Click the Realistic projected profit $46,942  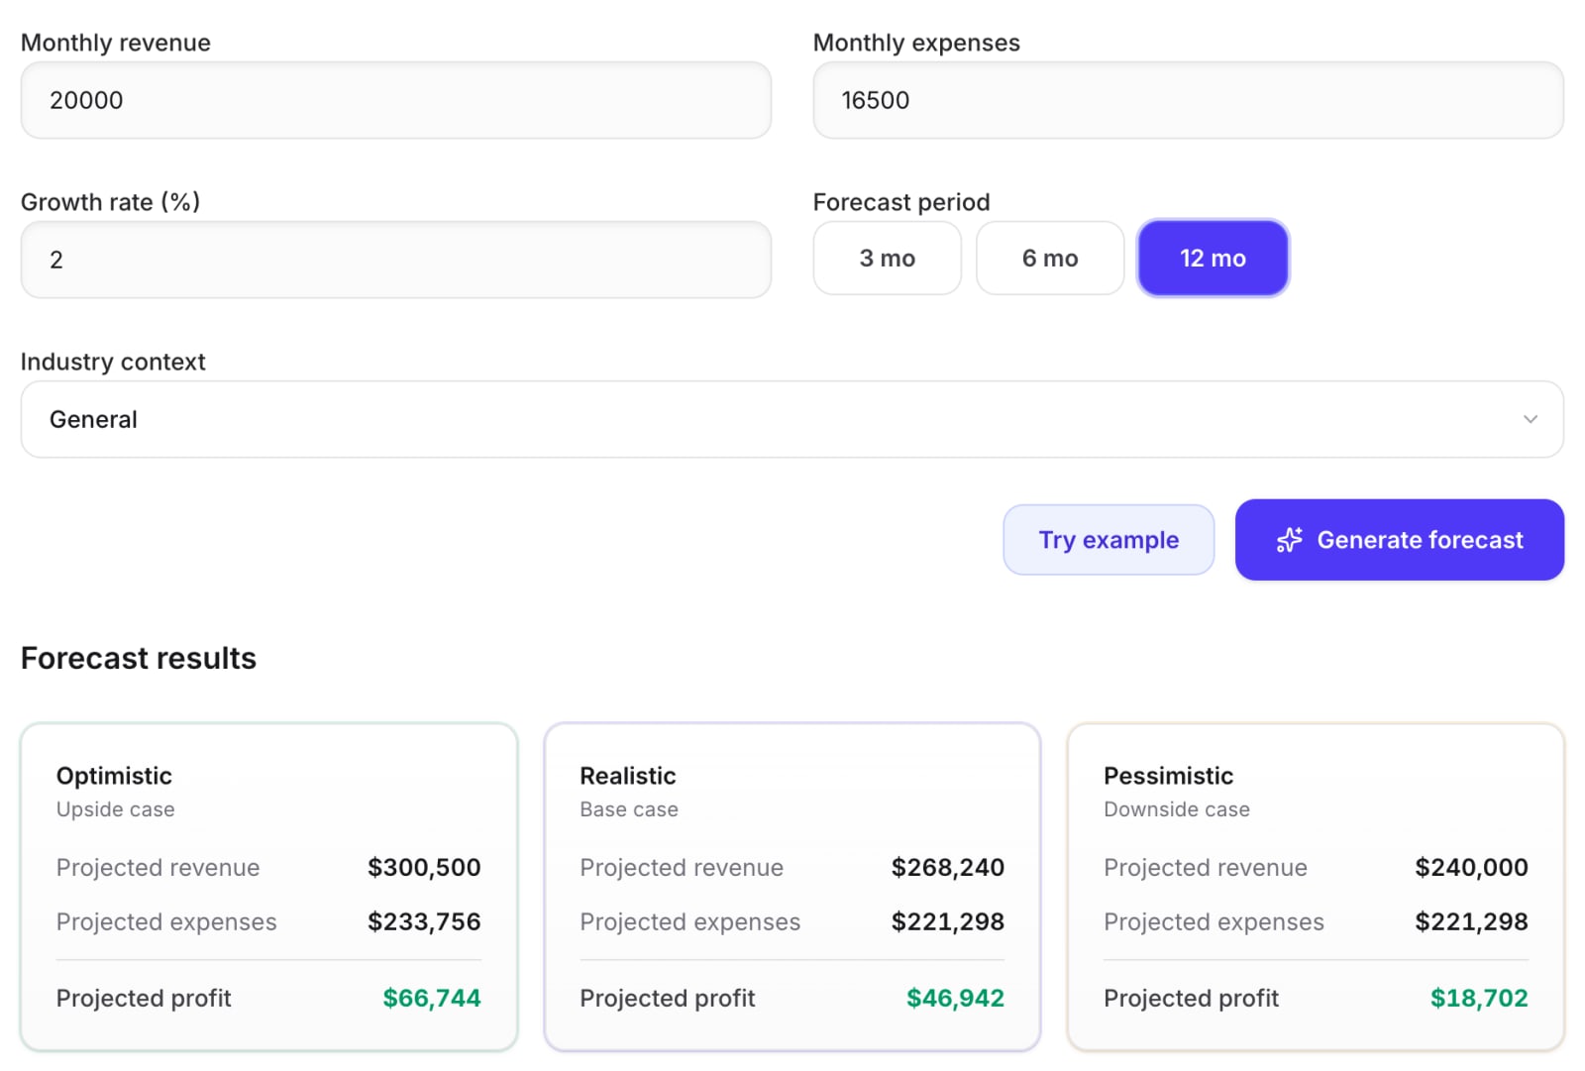click(956, 999)
